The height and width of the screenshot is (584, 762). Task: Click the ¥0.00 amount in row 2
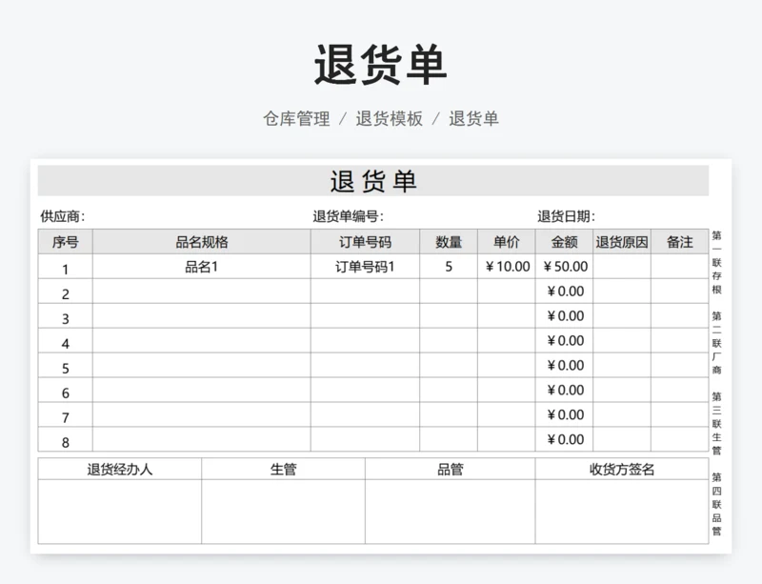(564, 292)
